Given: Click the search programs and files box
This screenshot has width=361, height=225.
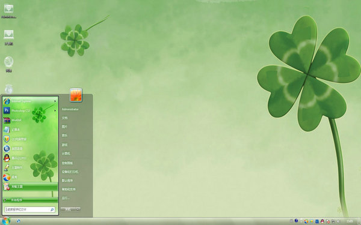Looking at the screenshot, I should point(30,209).
